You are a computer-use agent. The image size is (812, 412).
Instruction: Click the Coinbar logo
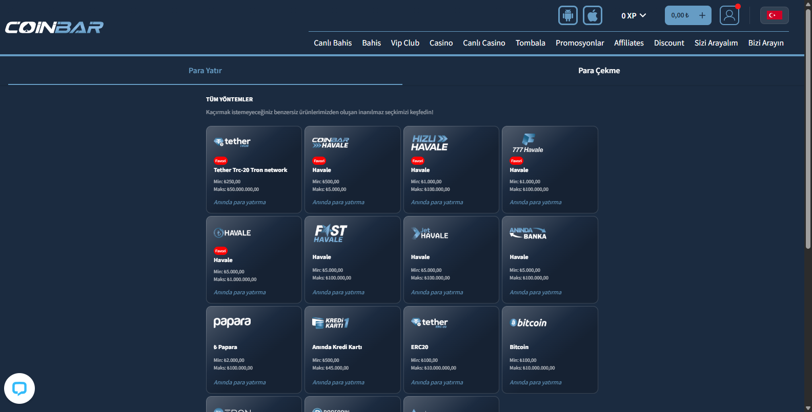click(x=54, y=27)
